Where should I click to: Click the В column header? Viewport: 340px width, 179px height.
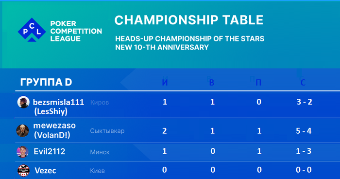coord(212,82)
